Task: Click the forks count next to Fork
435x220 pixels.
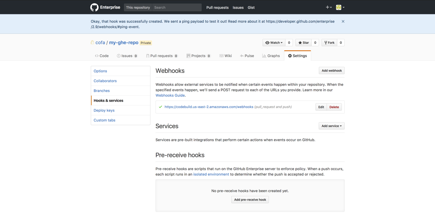Action: tap(341, 43)
